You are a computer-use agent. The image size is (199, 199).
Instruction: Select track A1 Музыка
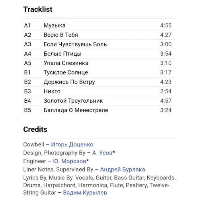99,25
